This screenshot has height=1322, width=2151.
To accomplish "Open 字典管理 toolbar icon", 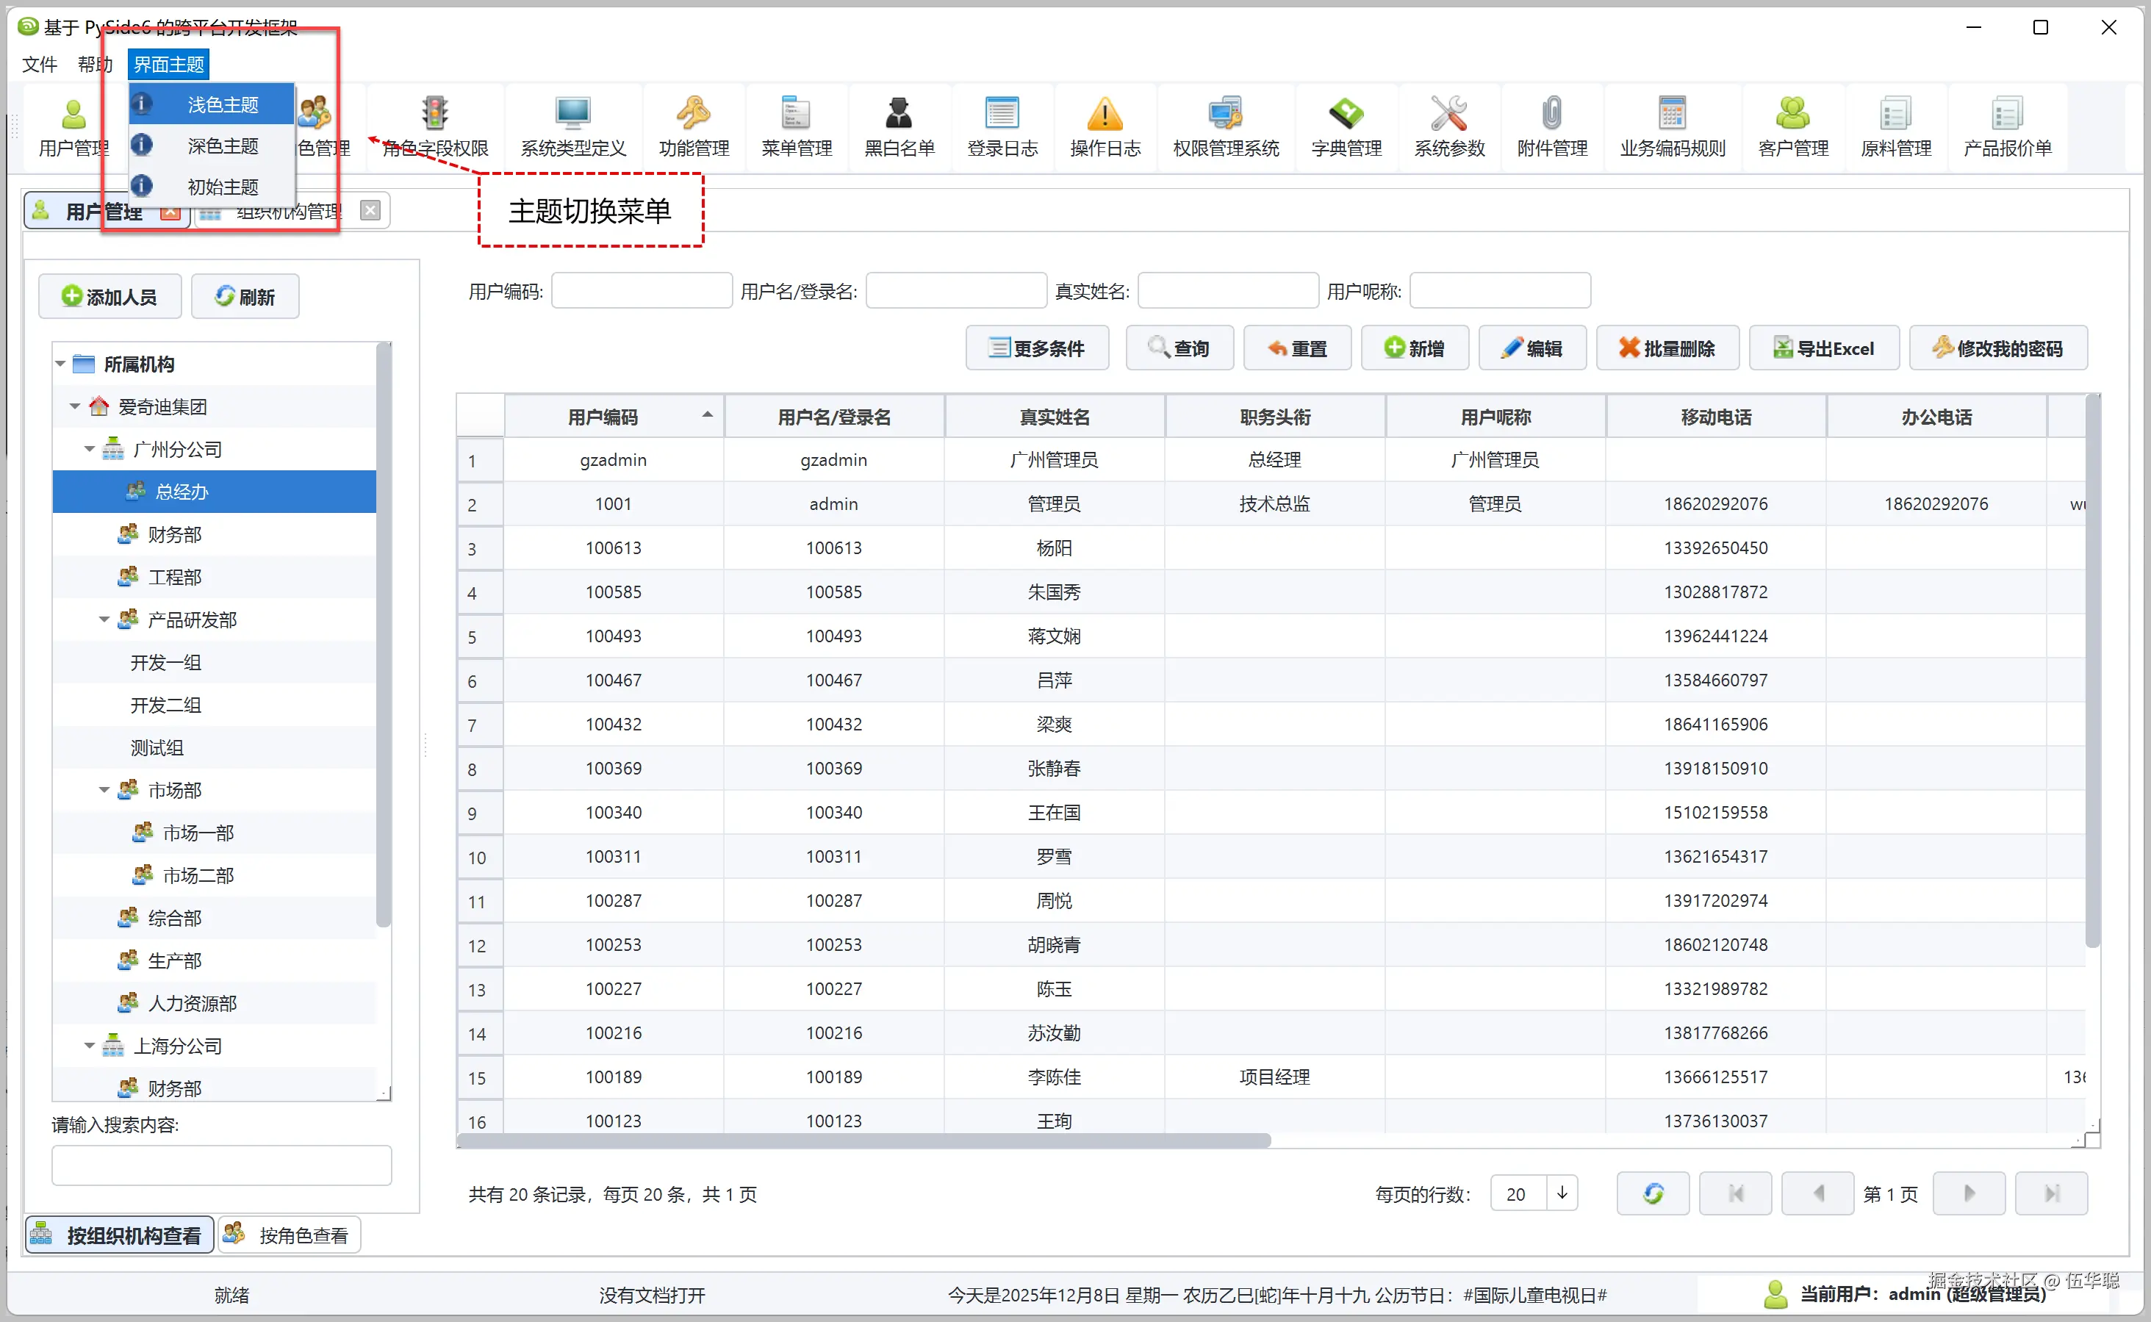I will point(1346,114).
